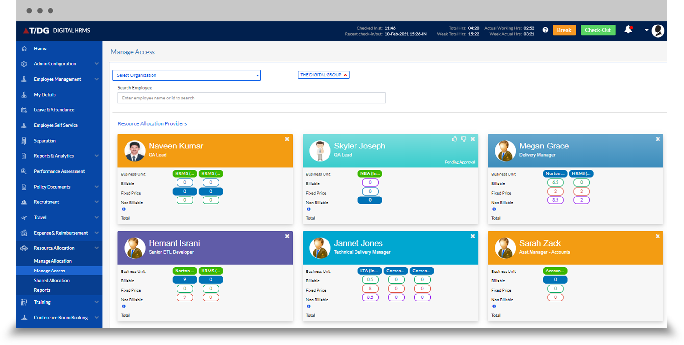Click the Recruitment people icon
The width and height of the screenshot is (684, 345).
[24, 202]
